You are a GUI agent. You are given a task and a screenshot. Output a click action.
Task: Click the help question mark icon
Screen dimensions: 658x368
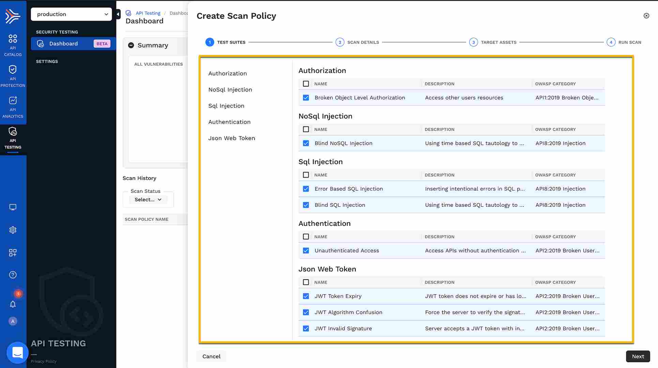coord(13,275)
